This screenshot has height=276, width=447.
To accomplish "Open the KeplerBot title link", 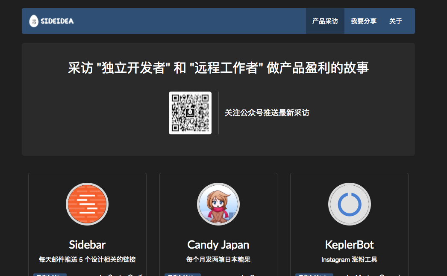I will coord(349,245).
